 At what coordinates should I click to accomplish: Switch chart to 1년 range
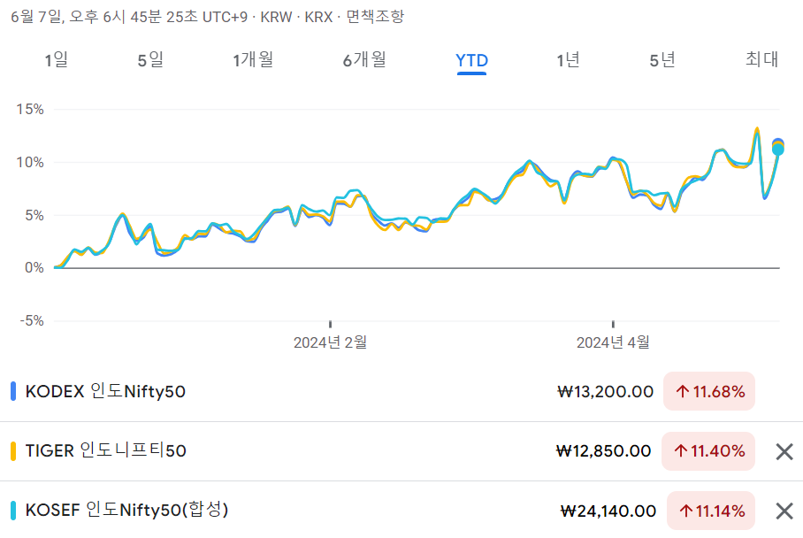pos(569,60)
